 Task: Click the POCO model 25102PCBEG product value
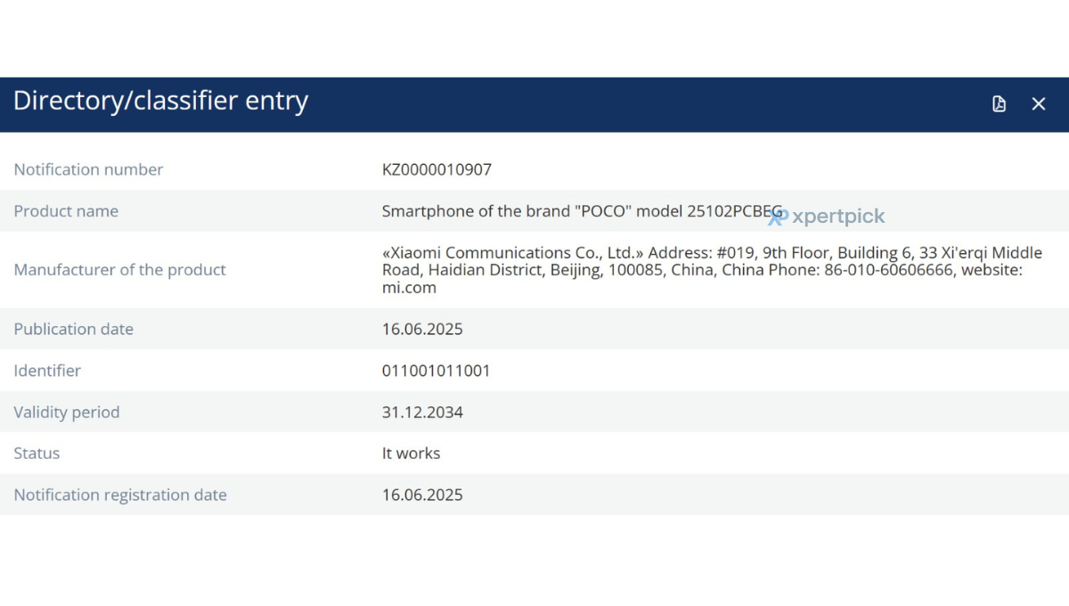583,211
